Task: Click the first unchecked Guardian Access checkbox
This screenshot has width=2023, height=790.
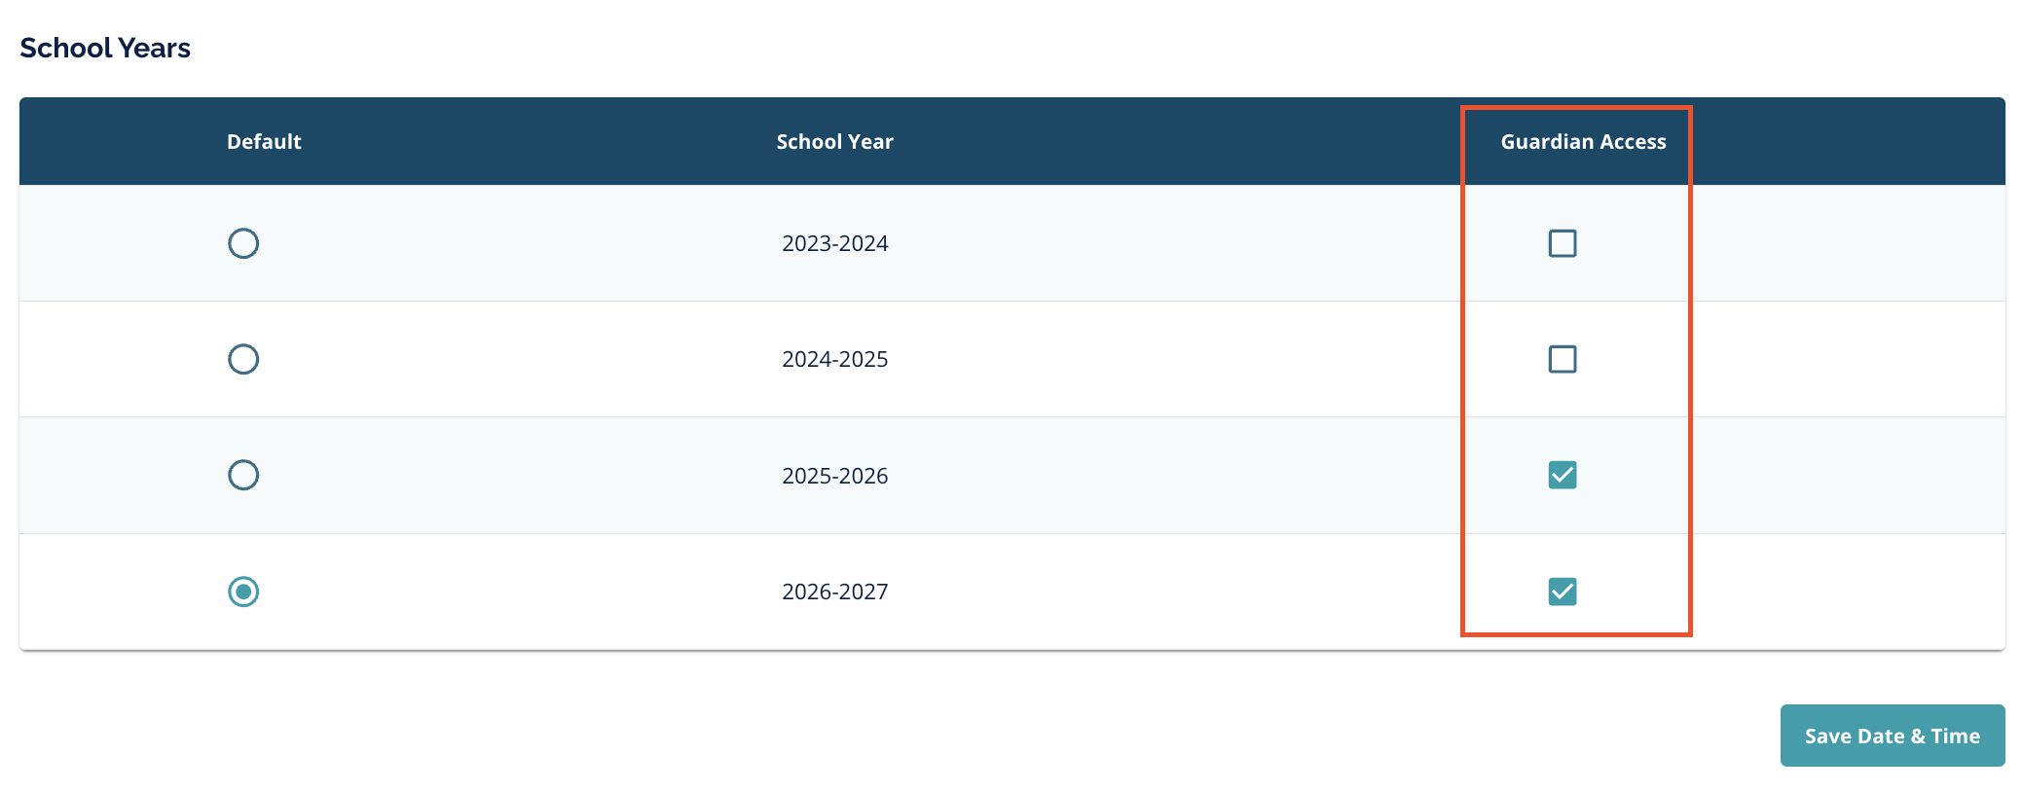Action: (1562, 243)
